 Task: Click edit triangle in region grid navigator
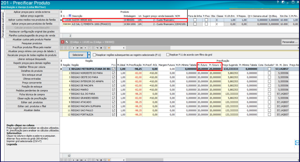click(85, 160)
